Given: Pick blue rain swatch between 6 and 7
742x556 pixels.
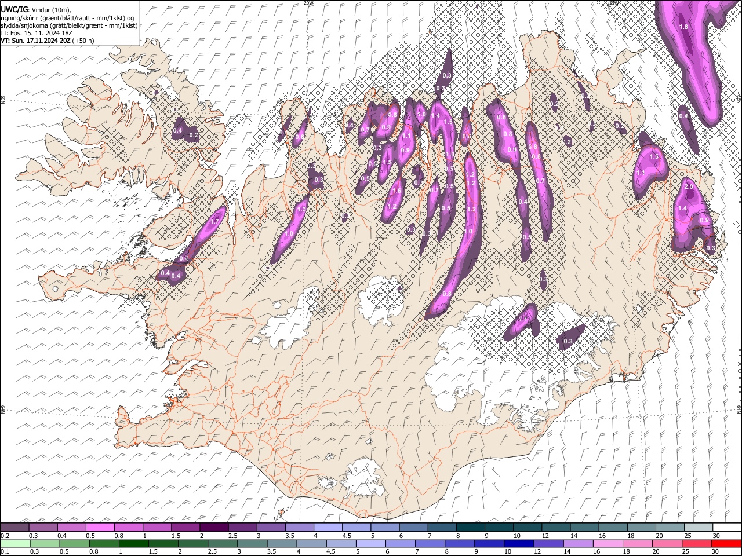Looking at the screenshot, I should (400, 543).
